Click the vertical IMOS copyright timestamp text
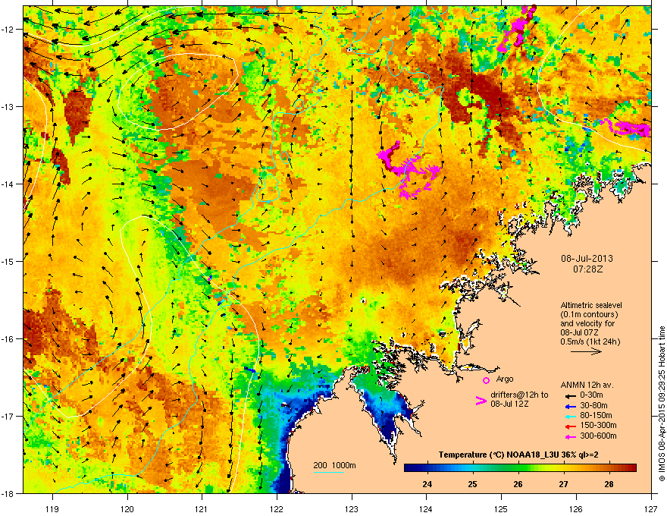The image size is (667, 516). click(662, 404)
